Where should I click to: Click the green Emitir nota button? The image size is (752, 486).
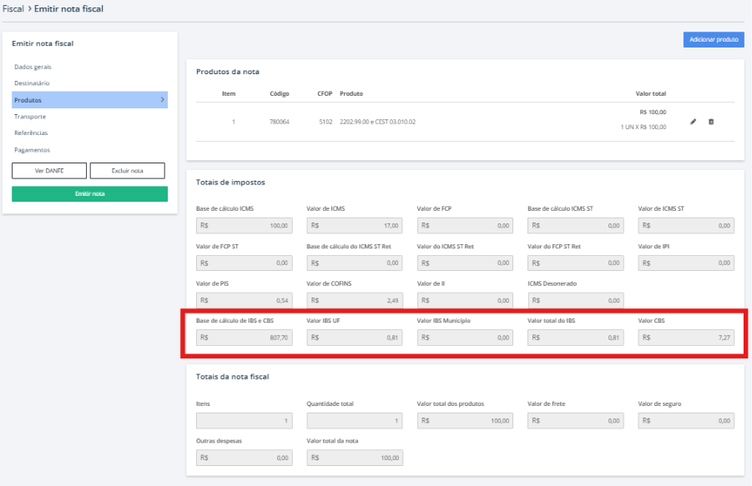click(89, 194)
